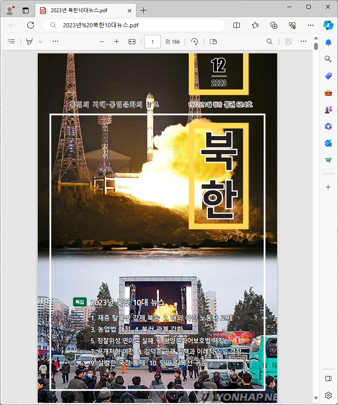
Task: Toggle split screen view
Action: pyautogui.click(x=236, y=25)
